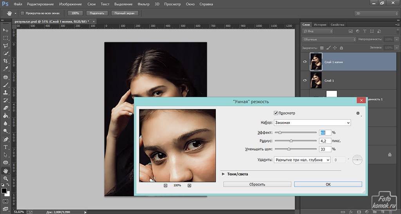Zoom in the dialog preview with plus
The image size is (401, 214).
pyautogui.click(x=190, y=185)
